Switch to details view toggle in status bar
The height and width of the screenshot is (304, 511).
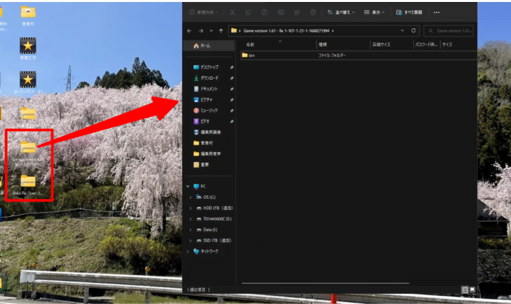[465, 290]
